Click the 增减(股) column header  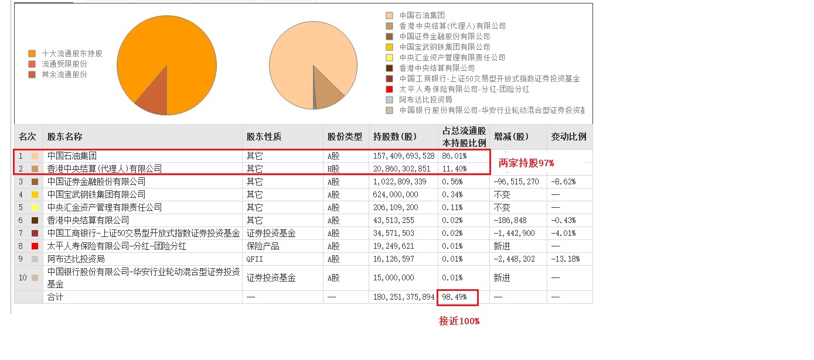(518, 137)
